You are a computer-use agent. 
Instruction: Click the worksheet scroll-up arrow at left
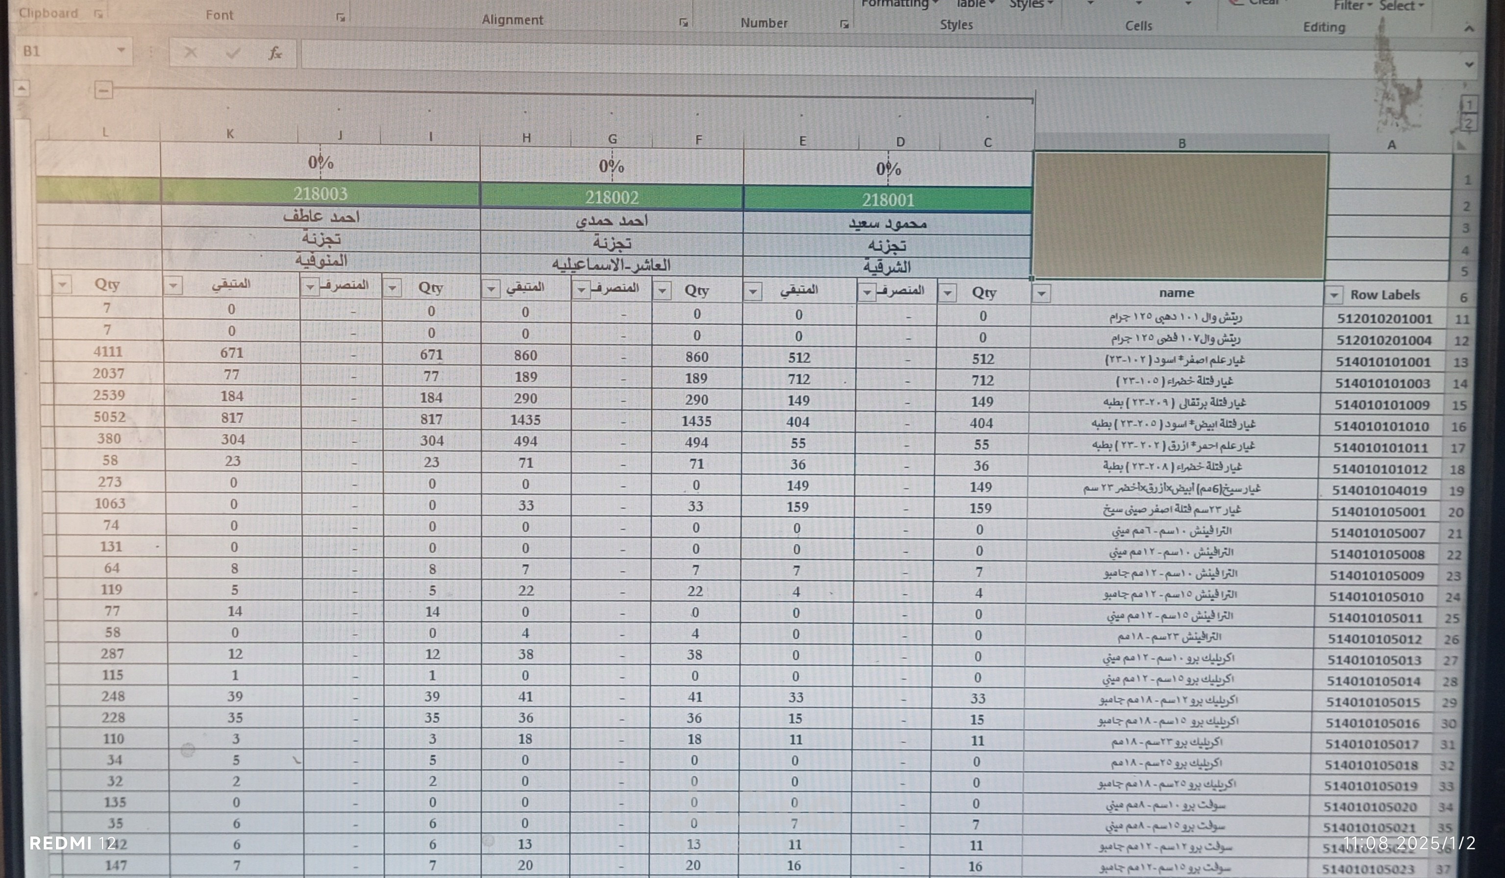[x=22, y=89]
